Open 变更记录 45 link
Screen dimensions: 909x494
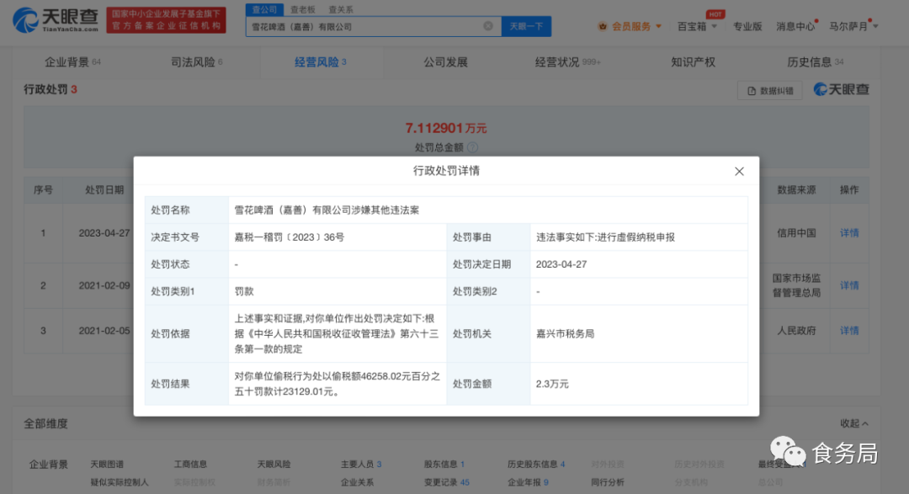[x=446, y=482]
